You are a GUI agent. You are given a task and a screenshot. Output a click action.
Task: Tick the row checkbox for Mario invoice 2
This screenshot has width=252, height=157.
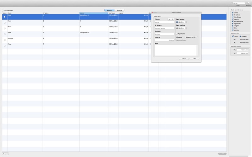(5, 23)
